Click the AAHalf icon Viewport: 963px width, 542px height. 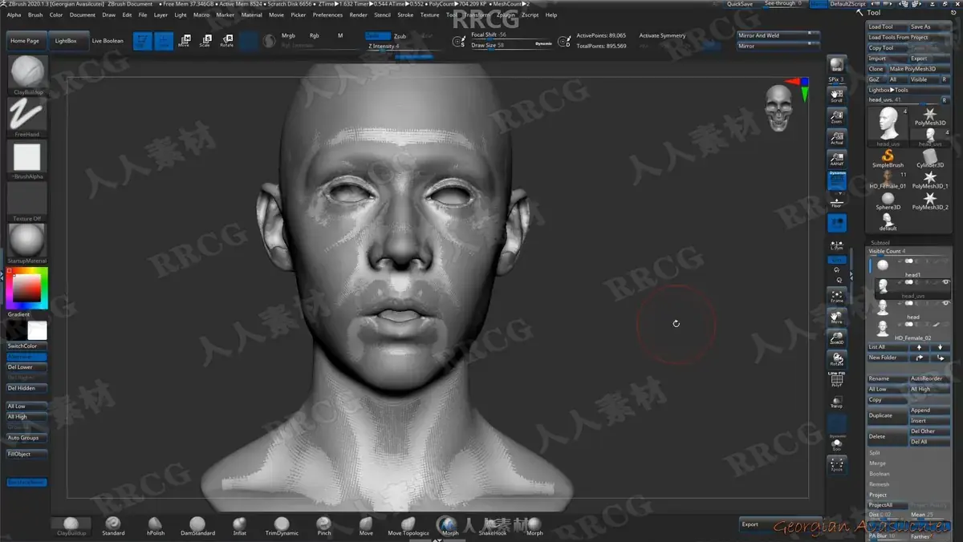click(x=837, y=159)
